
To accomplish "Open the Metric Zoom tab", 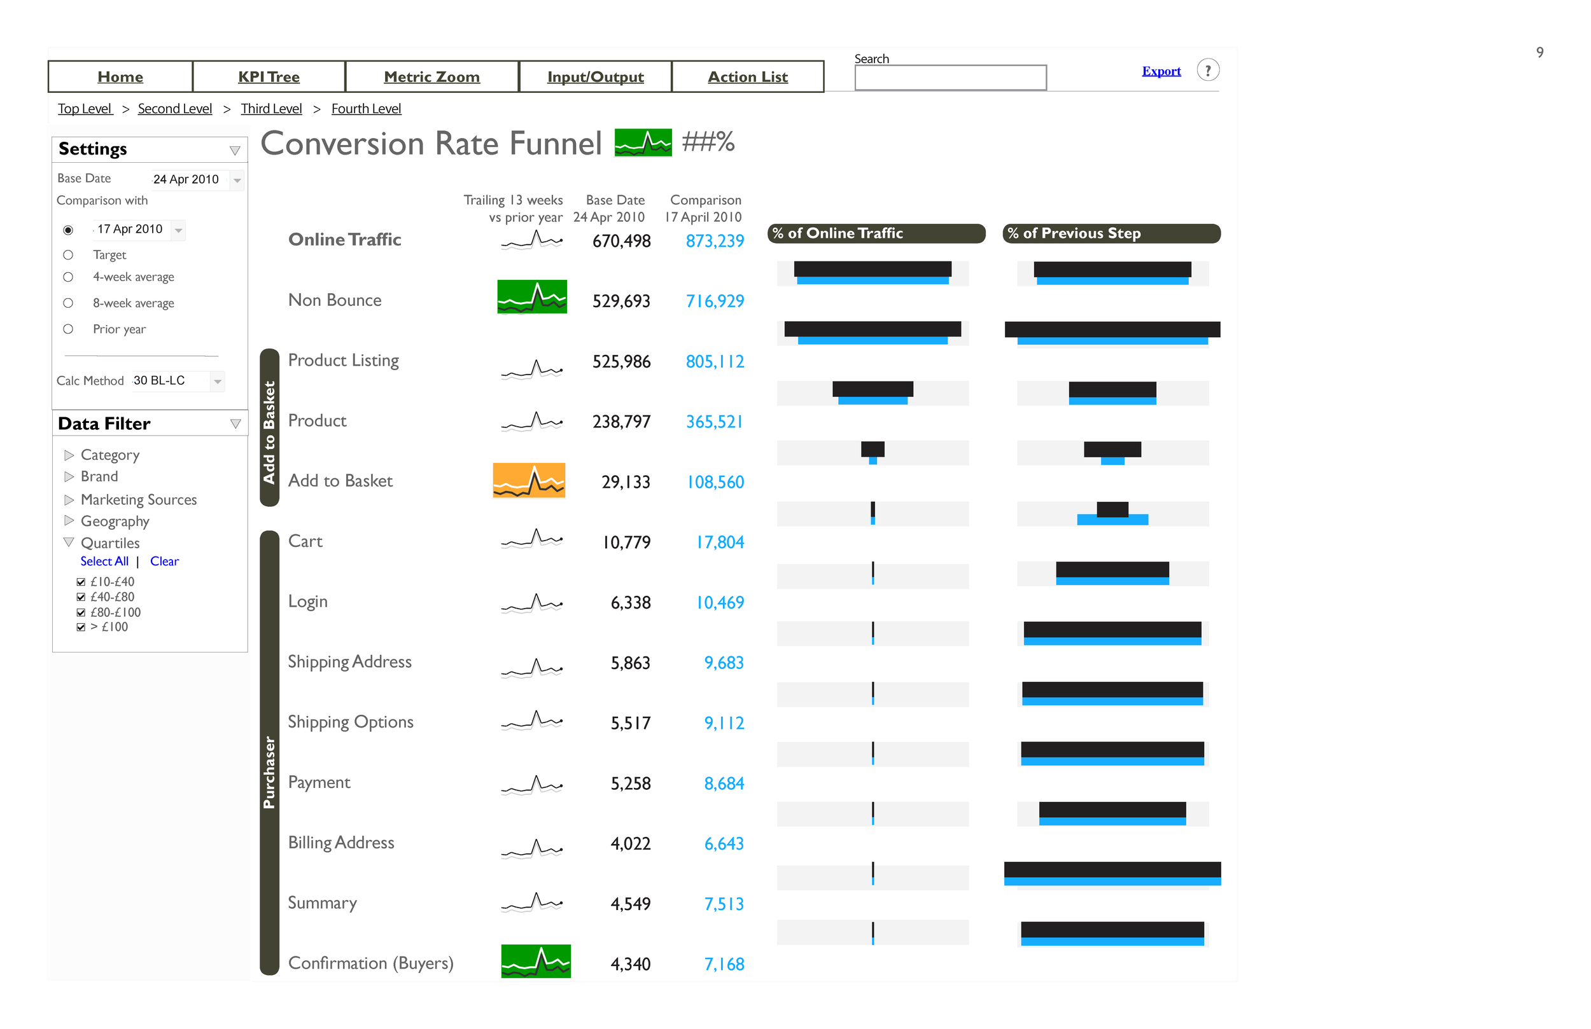I will point(430,78).
